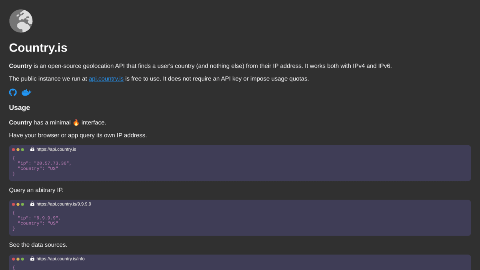Click yellow dot in the 9.9.9.9 code window
Screen dimensions: 480x270
click(x=18, y=204)
